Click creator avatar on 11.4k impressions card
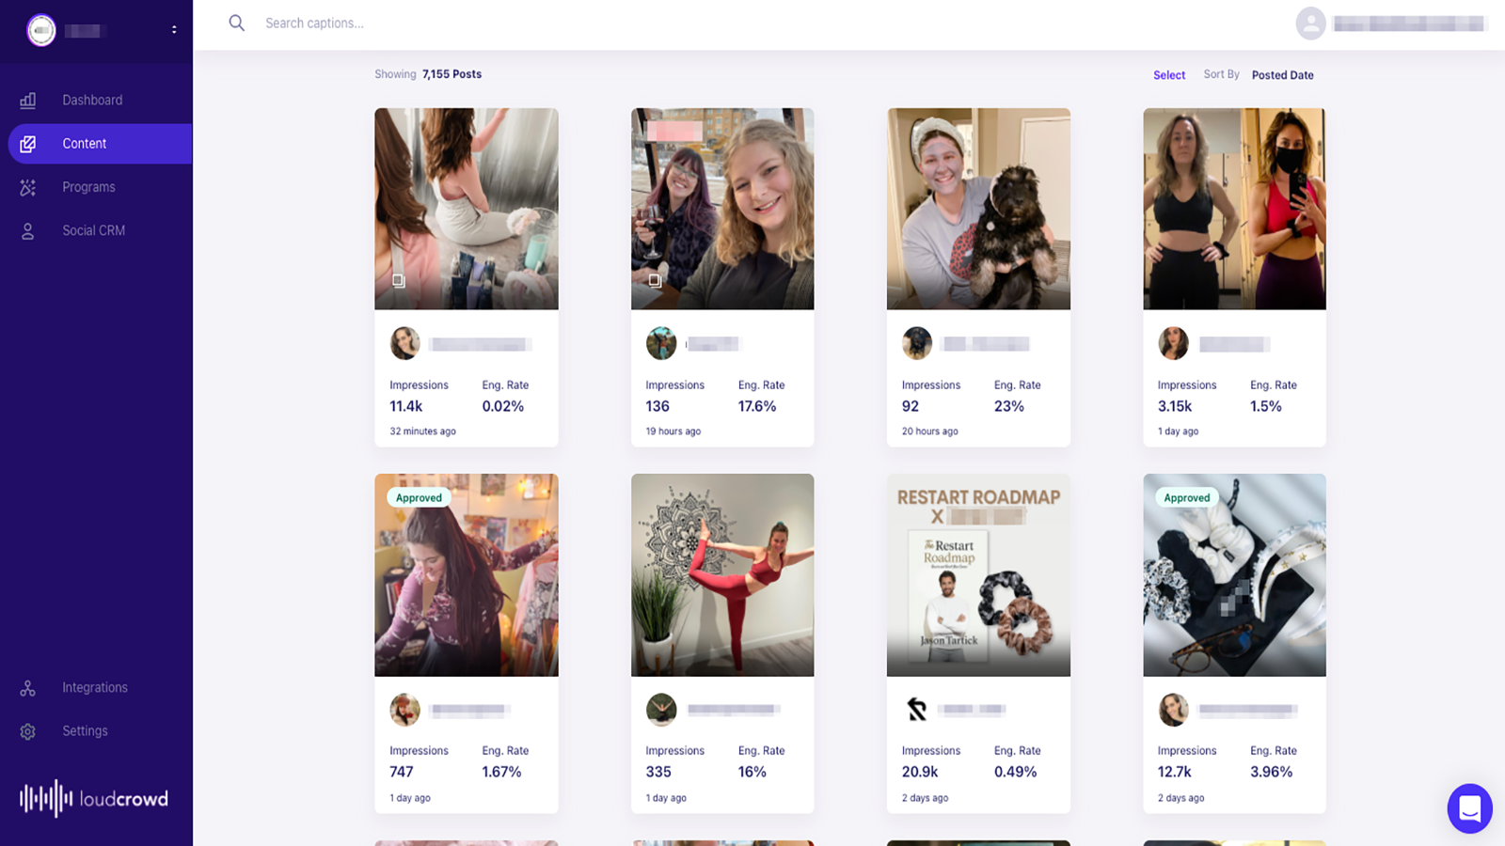 (405, 343)
